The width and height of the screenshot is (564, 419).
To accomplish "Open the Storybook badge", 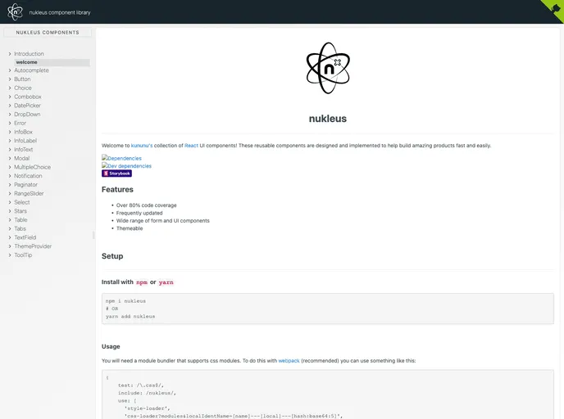I will [x=116, y=173].
